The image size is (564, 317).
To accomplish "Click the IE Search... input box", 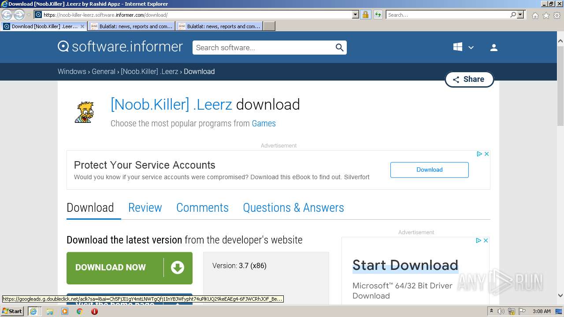I will click(448, 15).
